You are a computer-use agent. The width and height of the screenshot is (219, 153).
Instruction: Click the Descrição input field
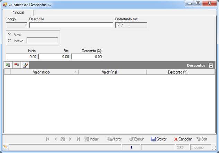click(71, 25)
